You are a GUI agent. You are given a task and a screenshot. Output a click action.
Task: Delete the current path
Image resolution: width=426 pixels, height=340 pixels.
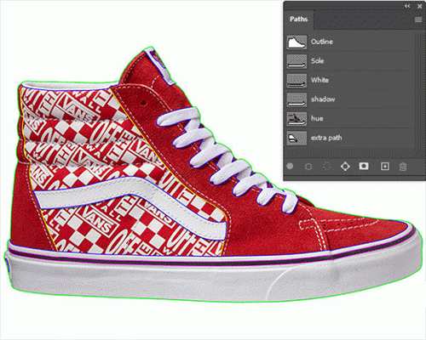403,167
